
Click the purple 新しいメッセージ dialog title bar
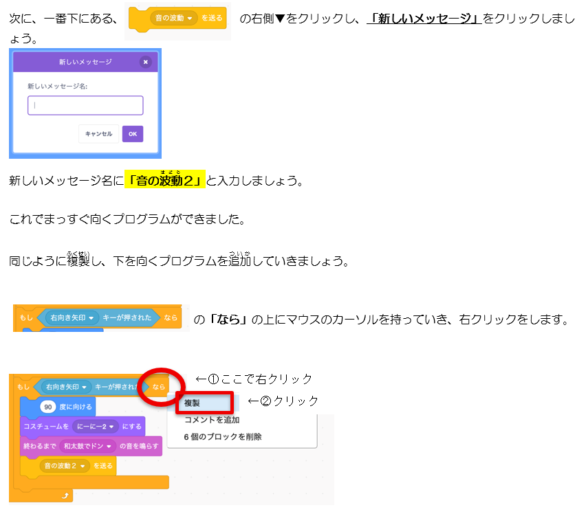click(85, 62)
